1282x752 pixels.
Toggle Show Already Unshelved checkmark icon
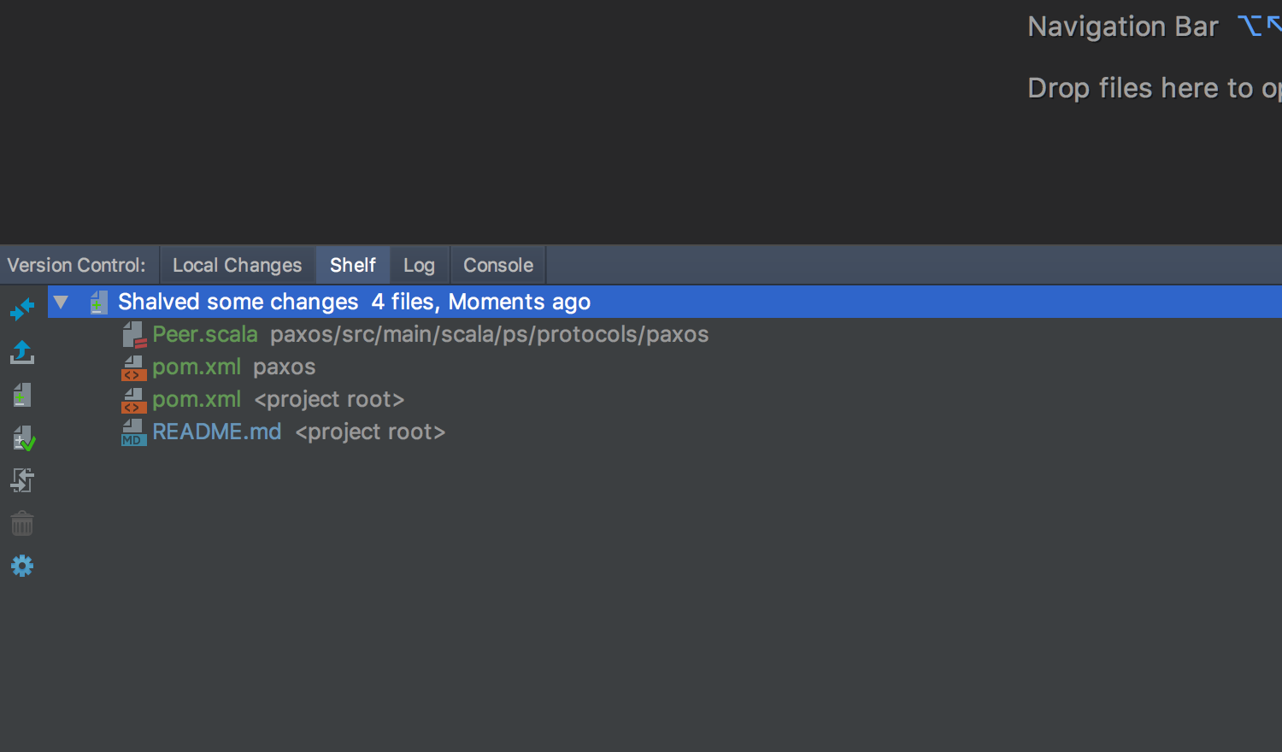coord(24,438)
